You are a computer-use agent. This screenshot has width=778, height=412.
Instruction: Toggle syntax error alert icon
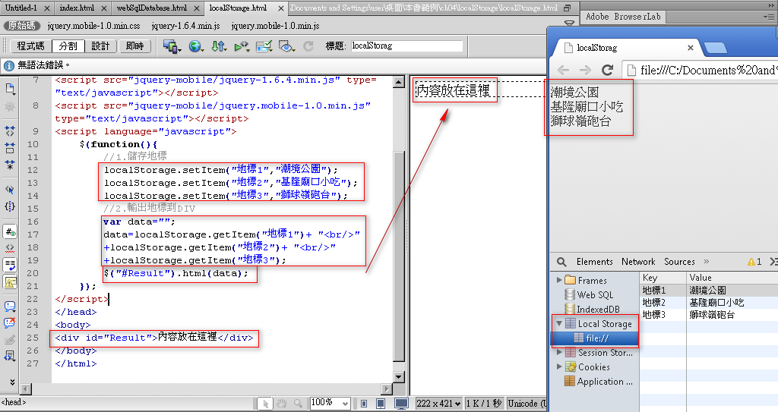[10, 282]
